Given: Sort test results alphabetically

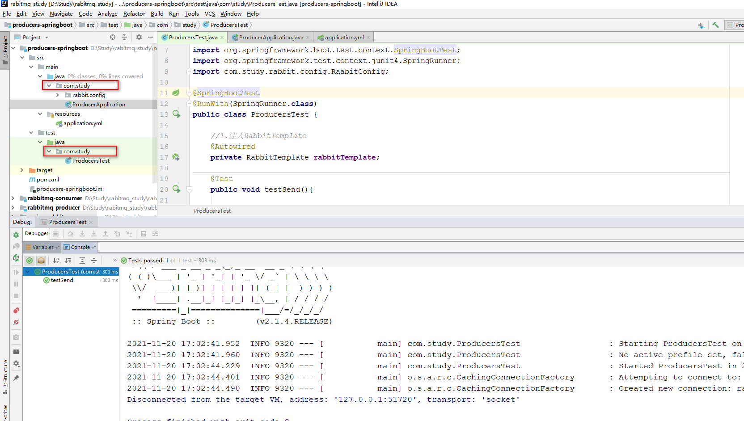Looking at the screenshot, I should (55, 260).
